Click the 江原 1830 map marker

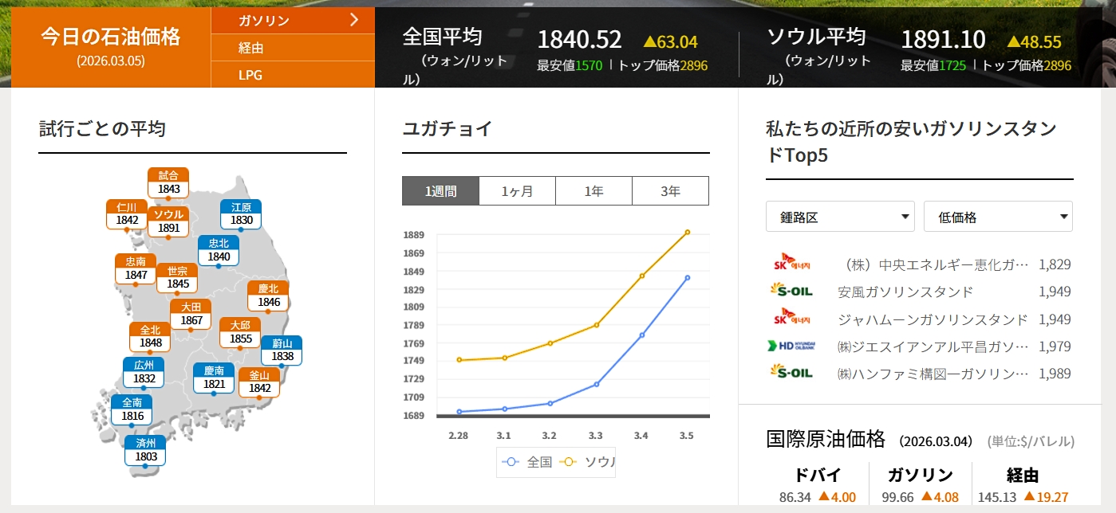[x=241, y=213]
